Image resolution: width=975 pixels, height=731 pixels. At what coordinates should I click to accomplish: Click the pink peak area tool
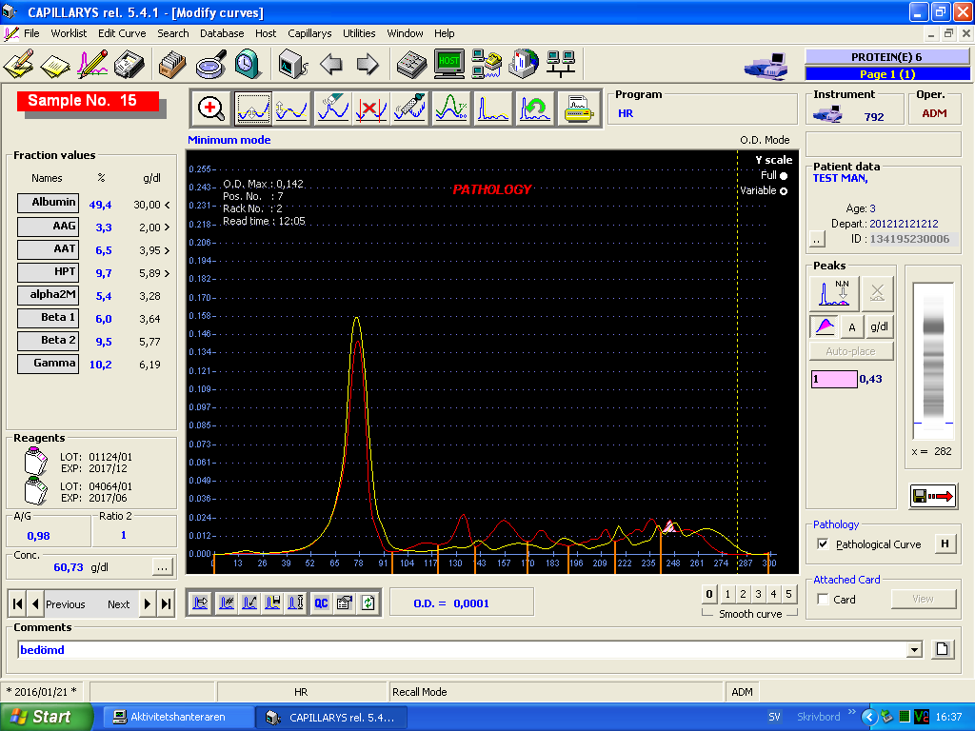pos(825,326)
